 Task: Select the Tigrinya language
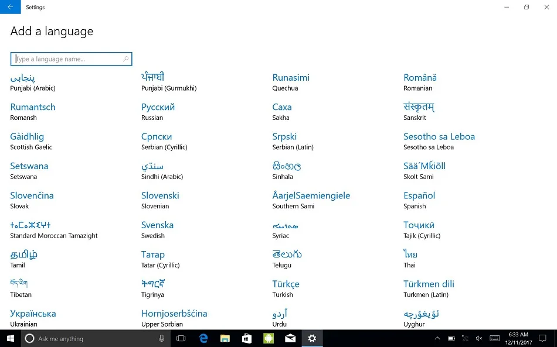pos(153,288)
